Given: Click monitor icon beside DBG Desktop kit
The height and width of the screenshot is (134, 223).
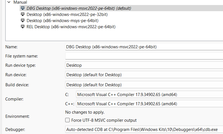Looking at the screenshot, I should tap(23, 8).
